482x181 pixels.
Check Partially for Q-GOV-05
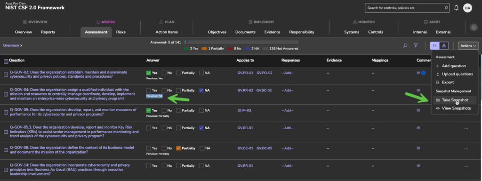click(178, 110)
